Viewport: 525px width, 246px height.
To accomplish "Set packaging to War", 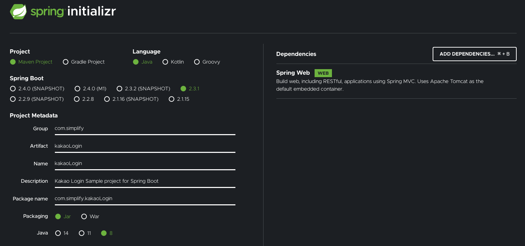I will tap(84, 216).
